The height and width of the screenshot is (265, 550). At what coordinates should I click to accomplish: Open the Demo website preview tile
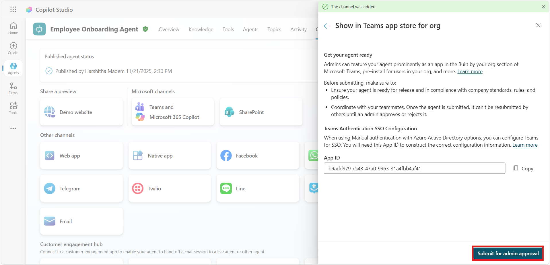pos(81,112)
